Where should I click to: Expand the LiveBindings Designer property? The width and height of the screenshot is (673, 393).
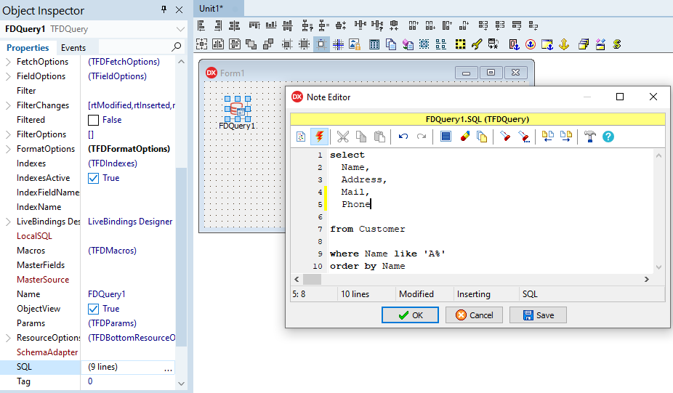click(x=8, y=222)
